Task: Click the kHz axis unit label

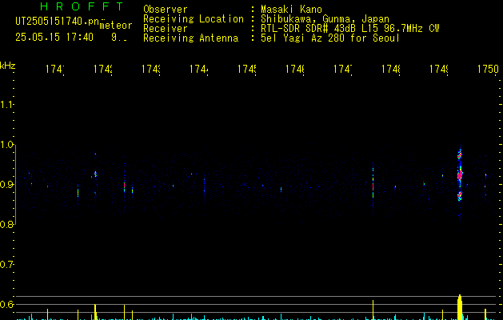Action: coord(7,66)
